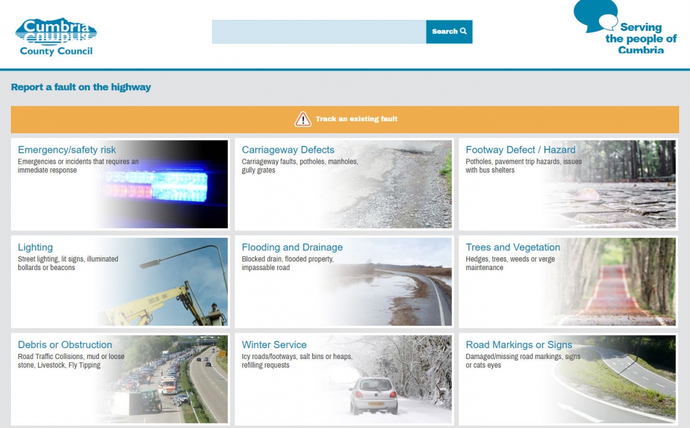Open the Footway Defect / Hazard category

click(x=520, y=150)
